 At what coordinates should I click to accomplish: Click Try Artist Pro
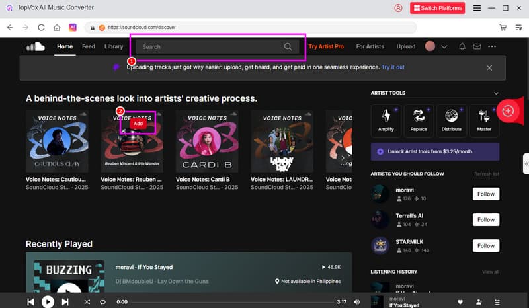pos(326,46)
